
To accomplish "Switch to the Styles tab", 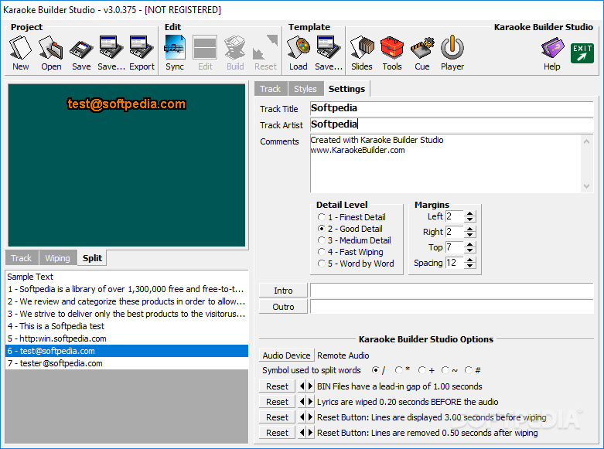I will click(x=305, y=89).
